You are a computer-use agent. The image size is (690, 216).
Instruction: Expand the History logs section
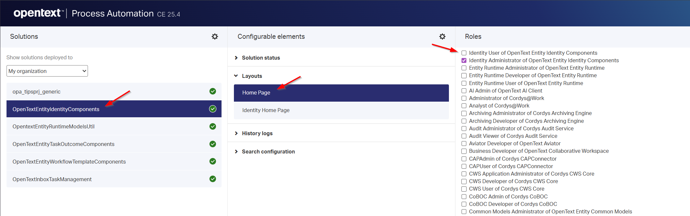(x=257, y=133)
